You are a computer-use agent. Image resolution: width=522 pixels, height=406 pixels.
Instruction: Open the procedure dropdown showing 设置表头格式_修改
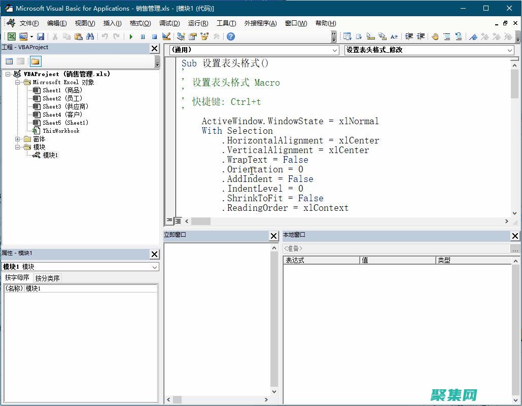(510, 50)
